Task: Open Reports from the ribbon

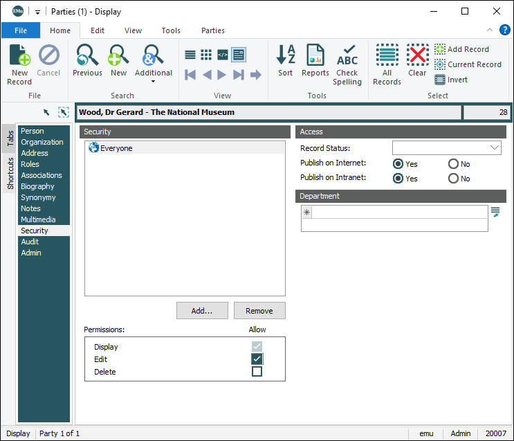Action: click(x=315, y=61)
